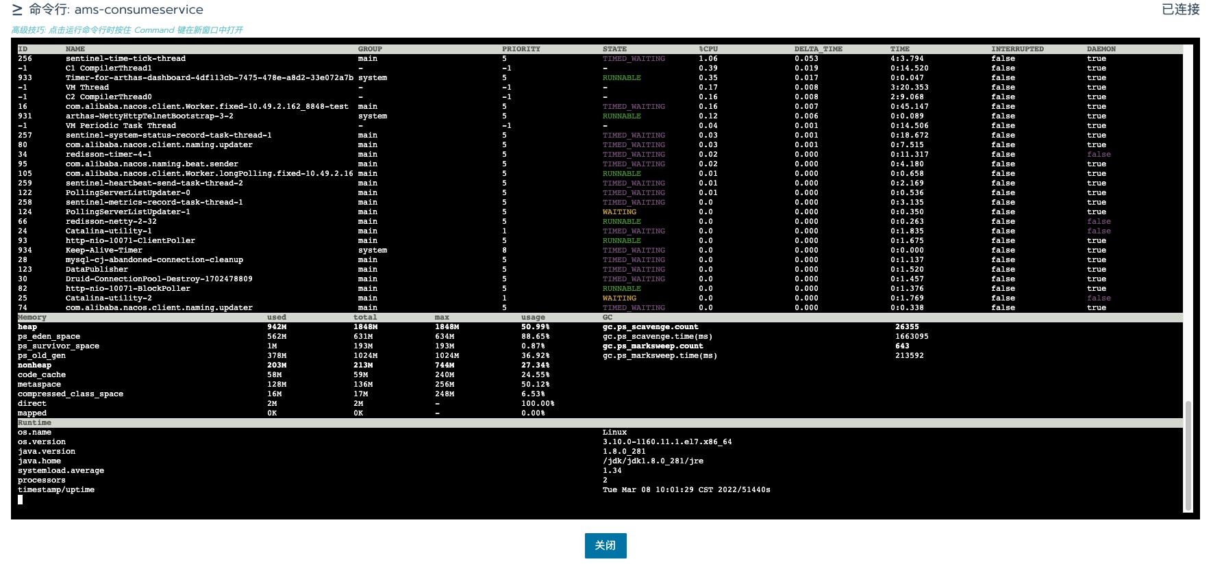
Task: Click DataPublisher thread name
Action: click(x=97, y=270)
